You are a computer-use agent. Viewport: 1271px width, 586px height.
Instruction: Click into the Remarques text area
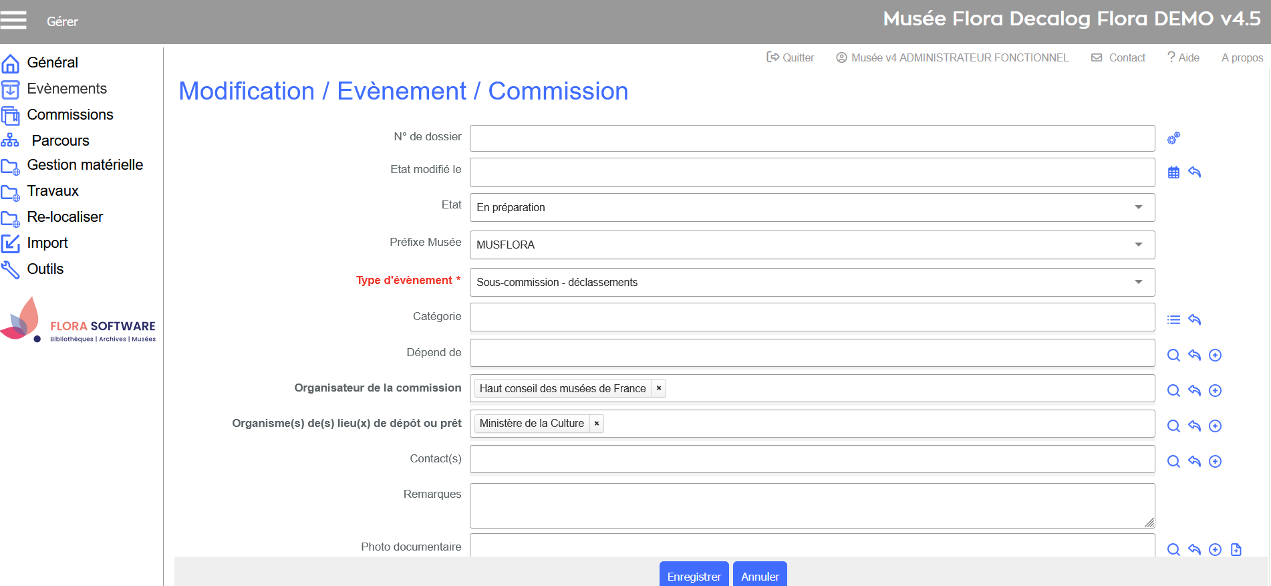pos(811,506)
